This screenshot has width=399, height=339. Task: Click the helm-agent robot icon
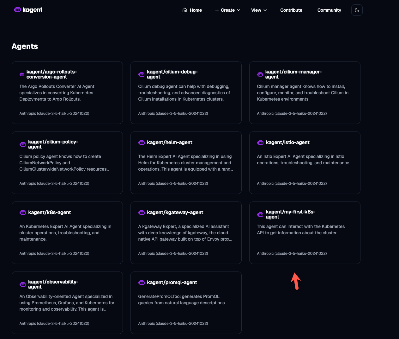pyautogui.click(x=142, y=143)
